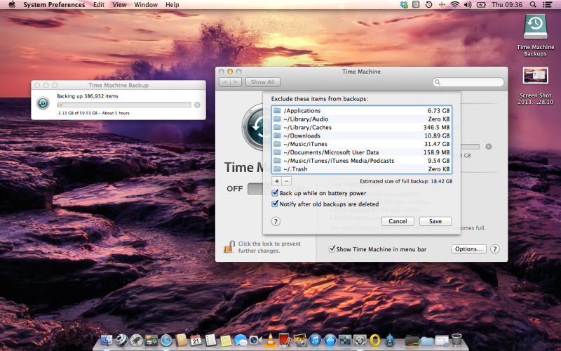Open the volume menu bar icon
This screenshot has width=561, height=351.
tap(467, 5)
